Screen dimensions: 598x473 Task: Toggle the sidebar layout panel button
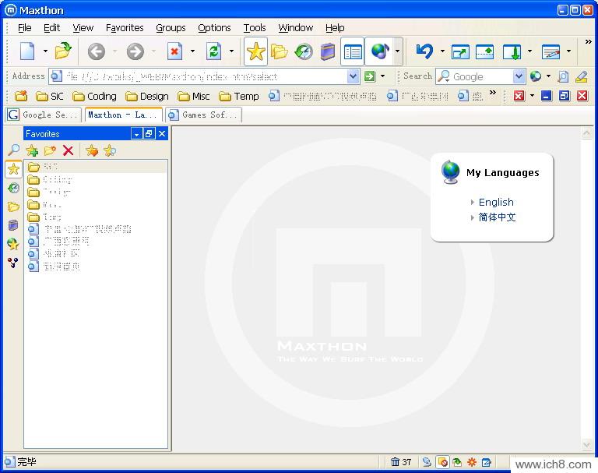[x=353, y=51]
